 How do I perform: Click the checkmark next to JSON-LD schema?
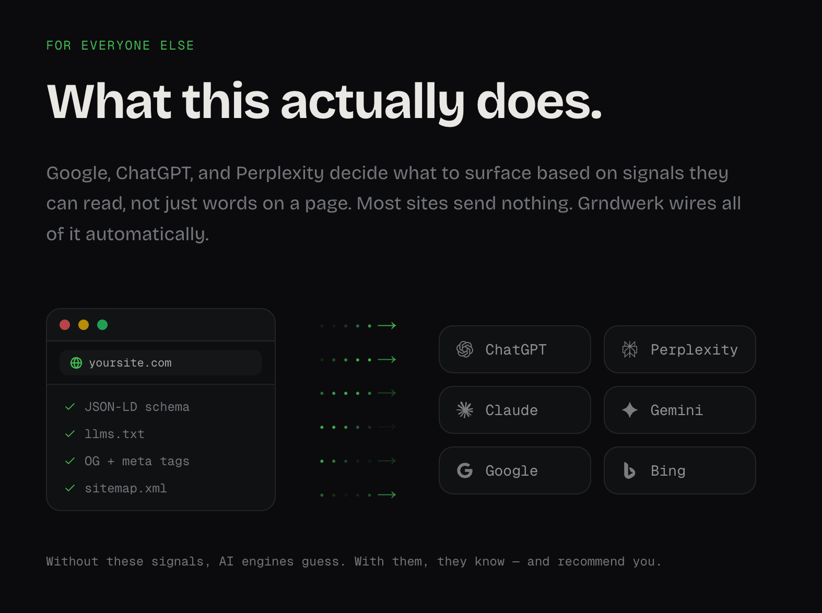click(x=70, y=407)
